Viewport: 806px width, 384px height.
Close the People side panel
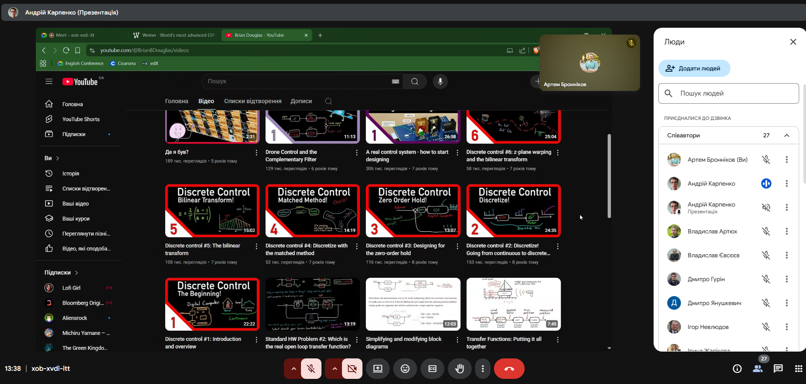[793, 42]
